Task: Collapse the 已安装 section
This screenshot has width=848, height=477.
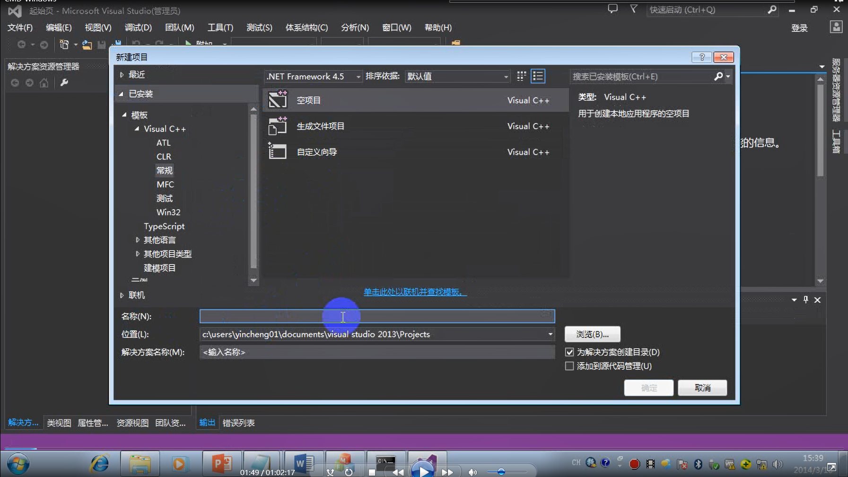Action: click(x=122, y=94)
